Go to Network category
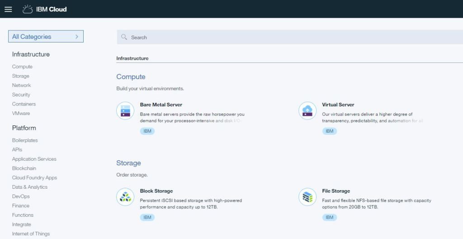Viewport: 463px width, 239px height. 21,85
